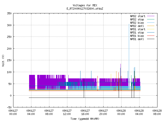The image size is (162, 121).
Task: Click the NPD2 start legend label
Action: pos(138,16)
